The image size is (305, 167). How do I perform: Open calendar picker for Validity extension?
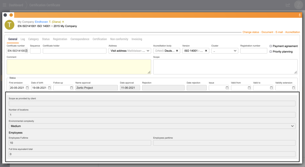[x=293, y=88]
